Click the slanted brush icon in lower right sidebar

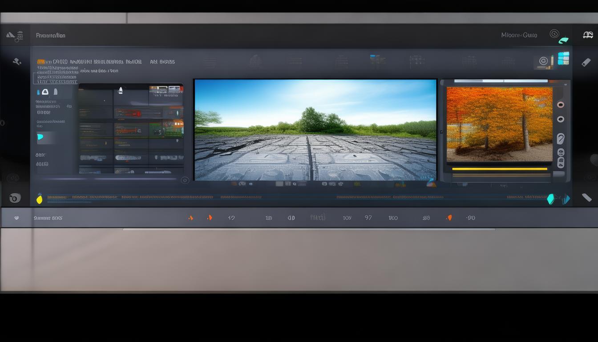(x=586, y=197)
